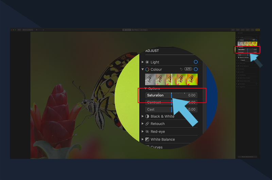272x180 pixels.
Task: Toggle the blue circle on the Colour row
Action: click(196, 69)
